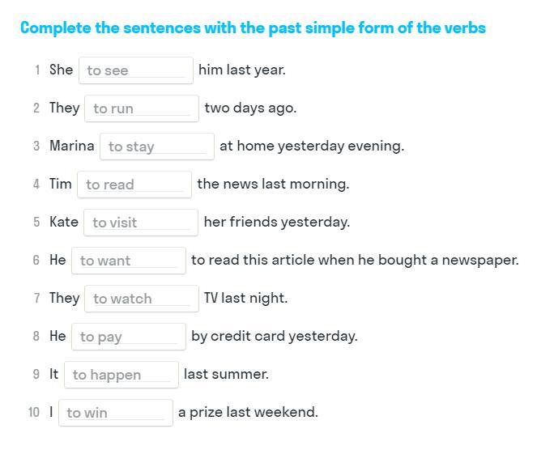Select the 'to run' input box
This screenshot has width=554, height=450.
pyautogui.click(x=142, y=108)
